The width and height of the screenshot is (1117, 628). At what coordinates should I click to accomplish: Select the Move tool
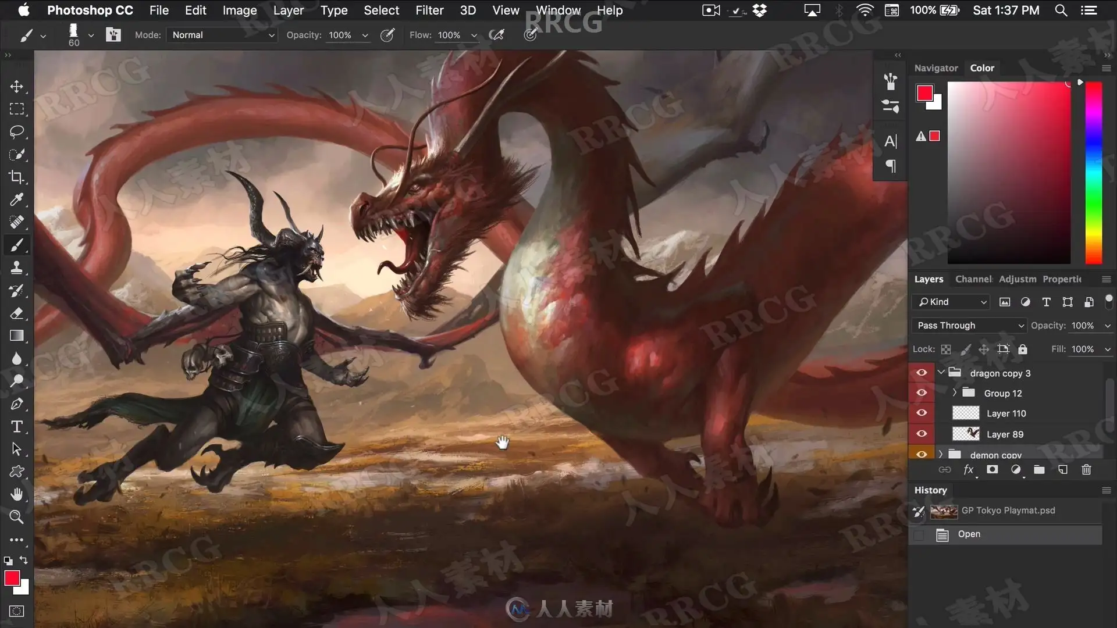[x=16, y=87]
